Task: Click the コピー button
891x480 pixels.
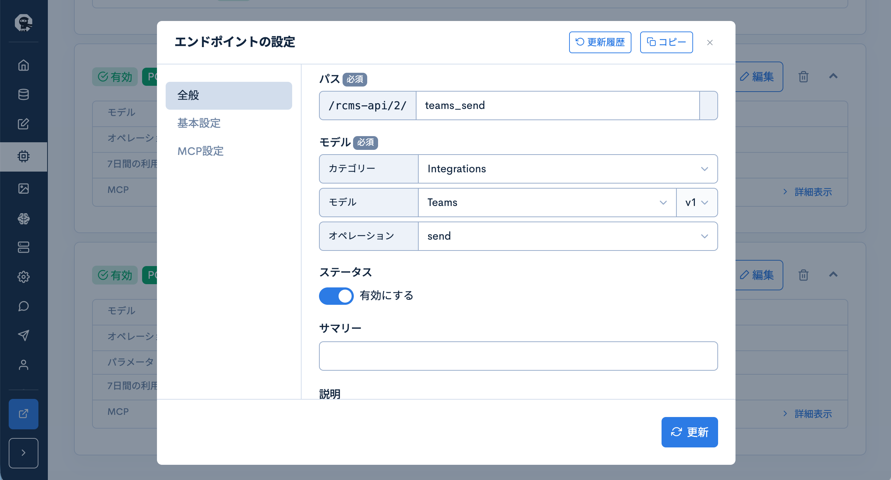Action: pyautogui.click(x=666, y=42)
